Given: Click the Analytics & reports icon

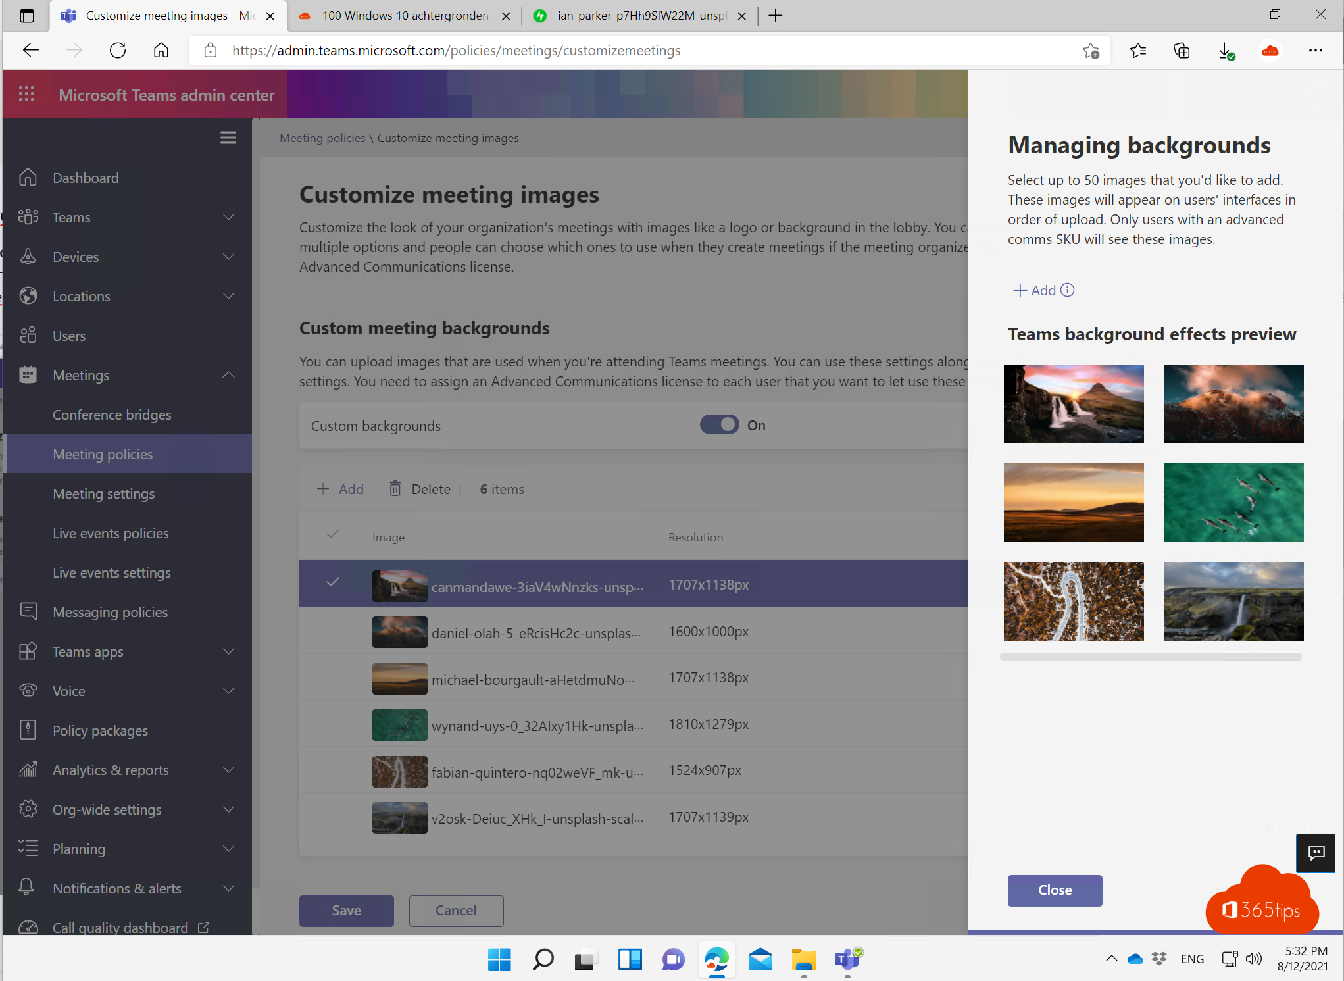Looking at the screenshot, I should (x=28, y=769).
